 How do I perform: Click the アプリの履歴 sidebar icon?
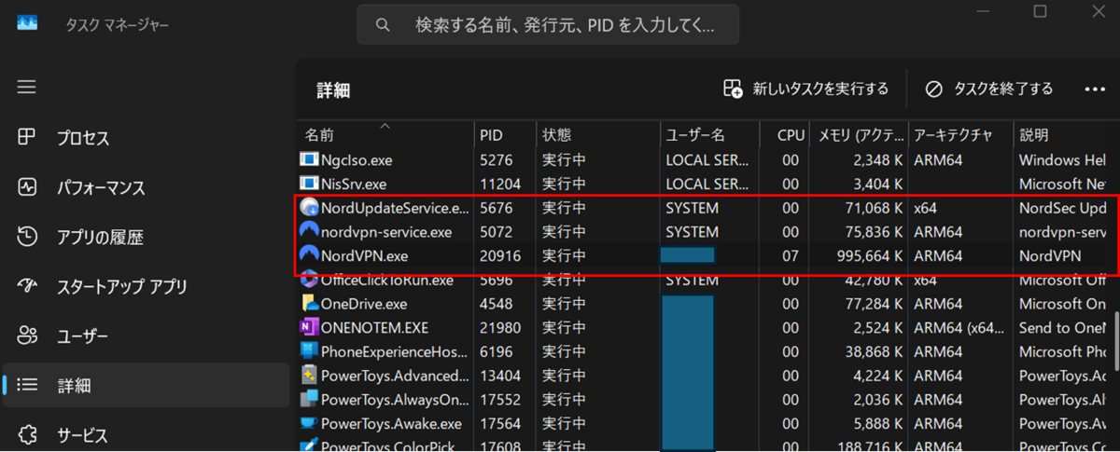pyautogui.click(x=27, y=237)
